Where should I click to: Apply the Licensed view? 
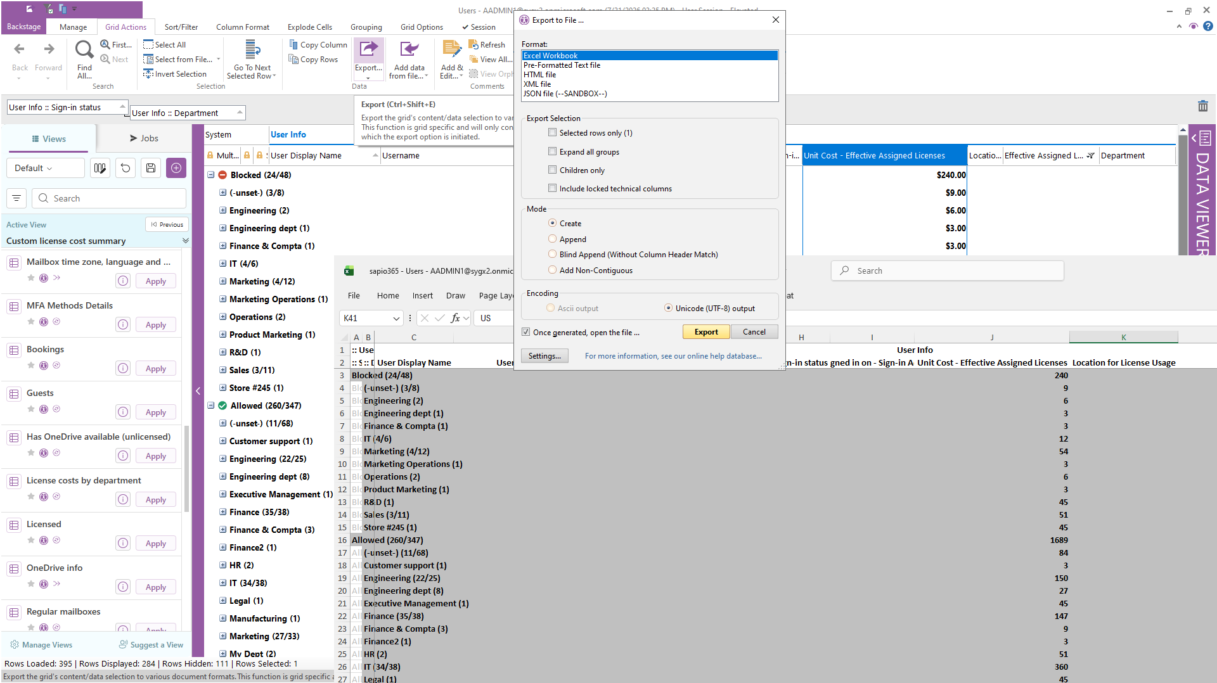pyautogui.click(x=156, y=544)
